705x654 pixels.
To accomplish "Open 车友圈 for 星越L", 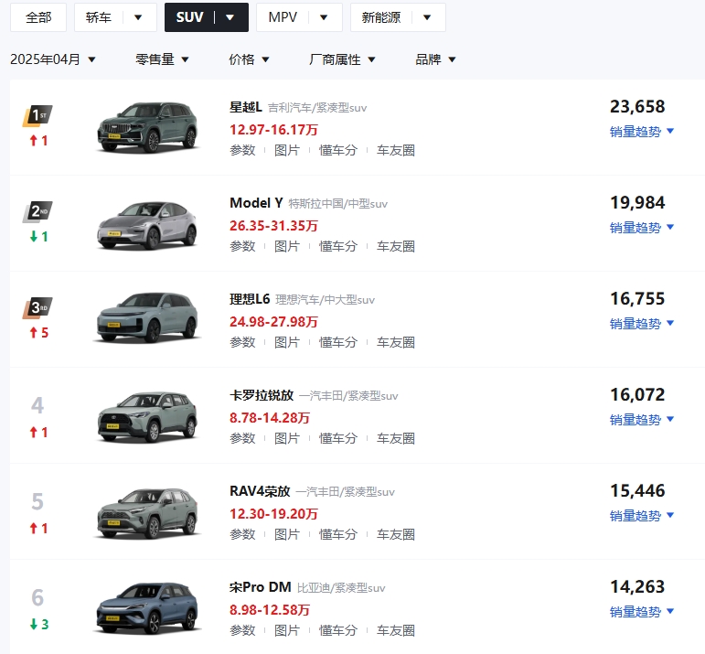I will click(x=396, y=150).
